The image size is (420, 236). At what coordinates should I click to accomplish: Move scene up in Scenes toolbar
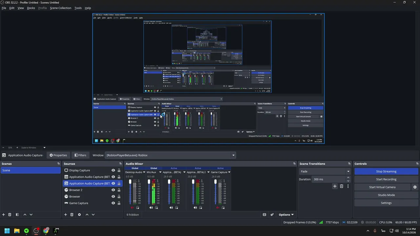coord(25,215)
